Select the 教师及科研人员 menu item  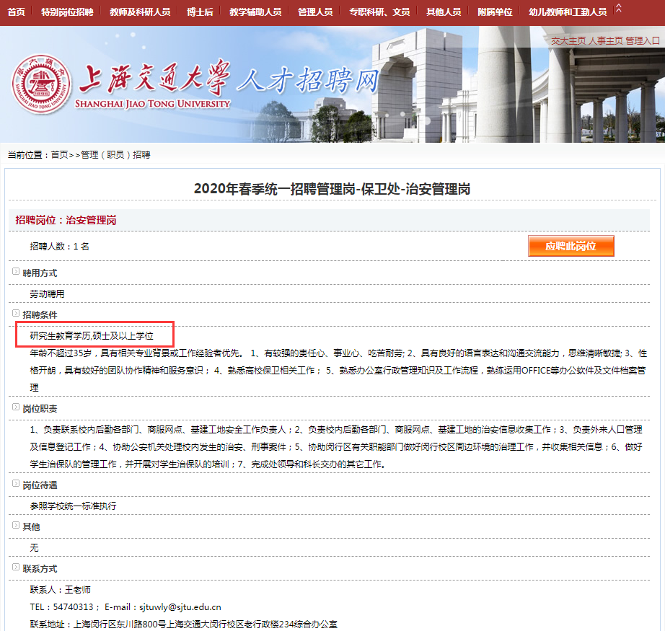click(140, 12)
